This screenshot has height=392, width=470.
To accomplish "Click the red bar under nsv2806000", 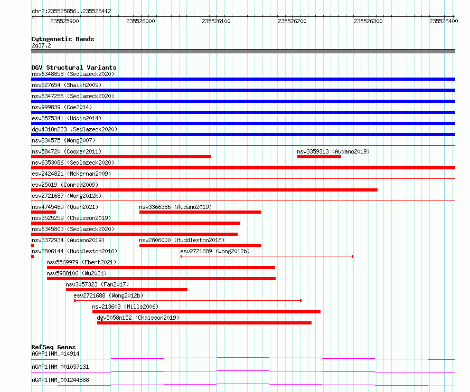I will tap(200, 245).
